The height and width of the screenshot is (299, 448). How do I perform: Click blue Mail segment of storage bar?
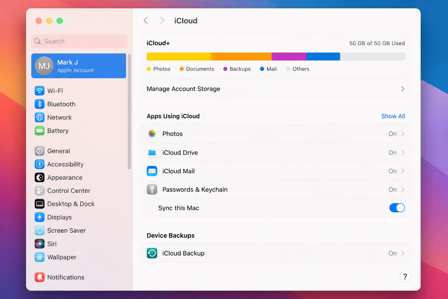[x=323, y=56]
